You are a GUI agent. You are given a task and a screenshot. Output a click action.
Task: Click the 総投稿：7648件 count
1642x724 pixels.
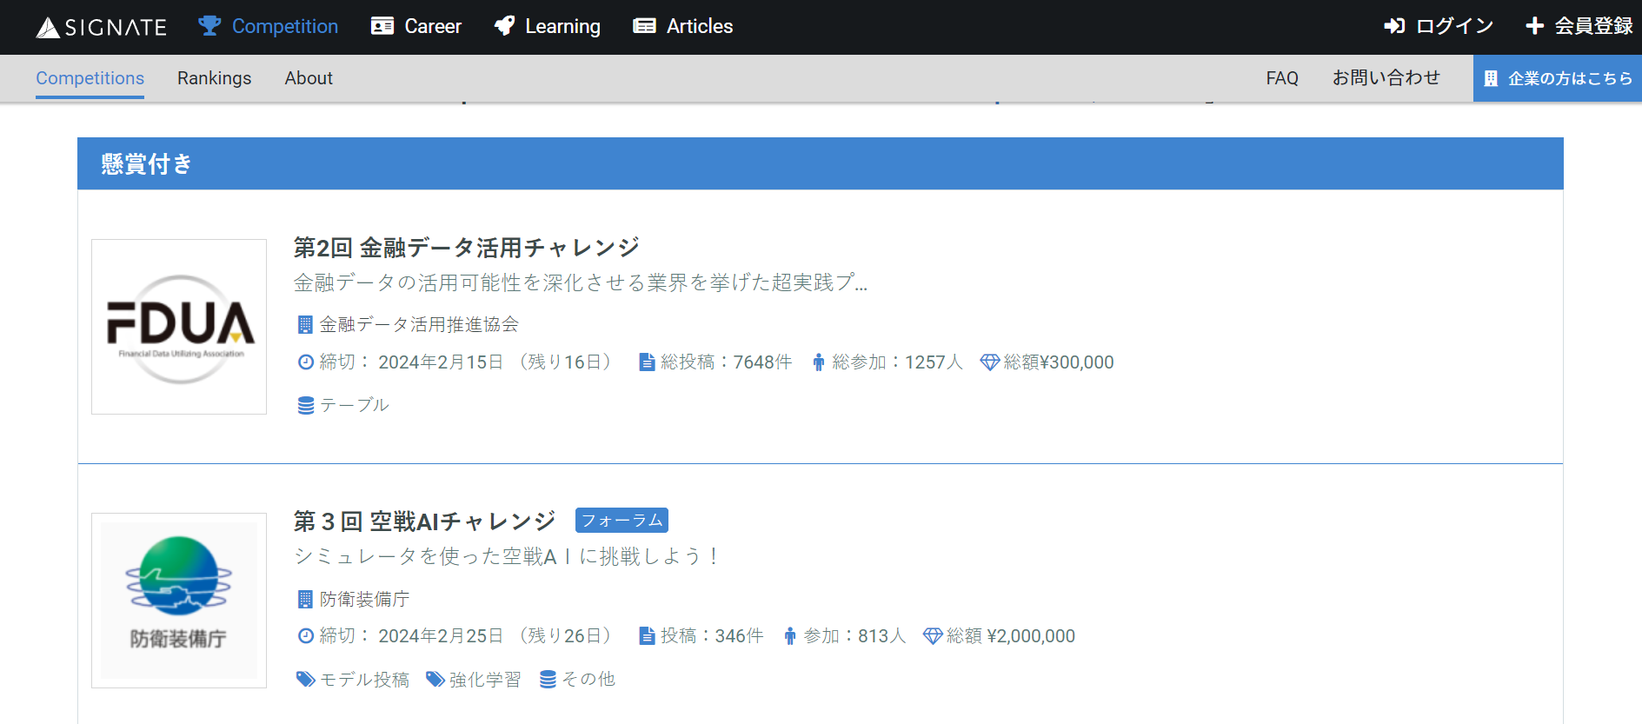click(726, 362)
